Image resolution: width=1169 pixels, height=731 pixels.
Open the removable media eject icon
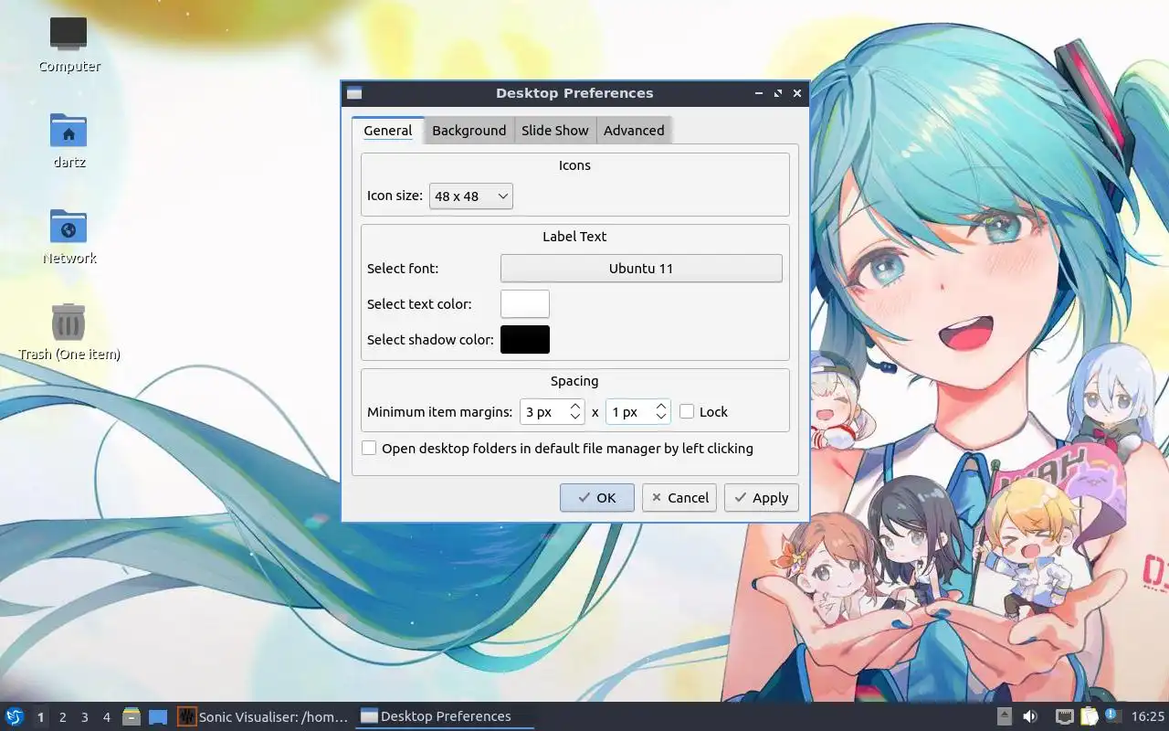[x=1004, y=716]
